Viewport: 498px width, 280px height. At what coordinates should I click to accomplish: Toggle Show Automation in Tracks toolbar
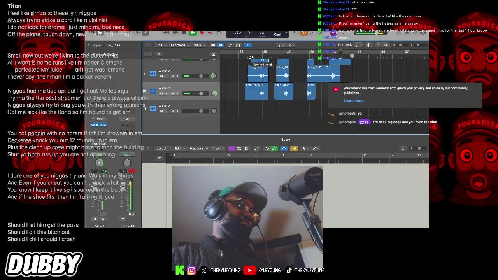click(230, 45)
